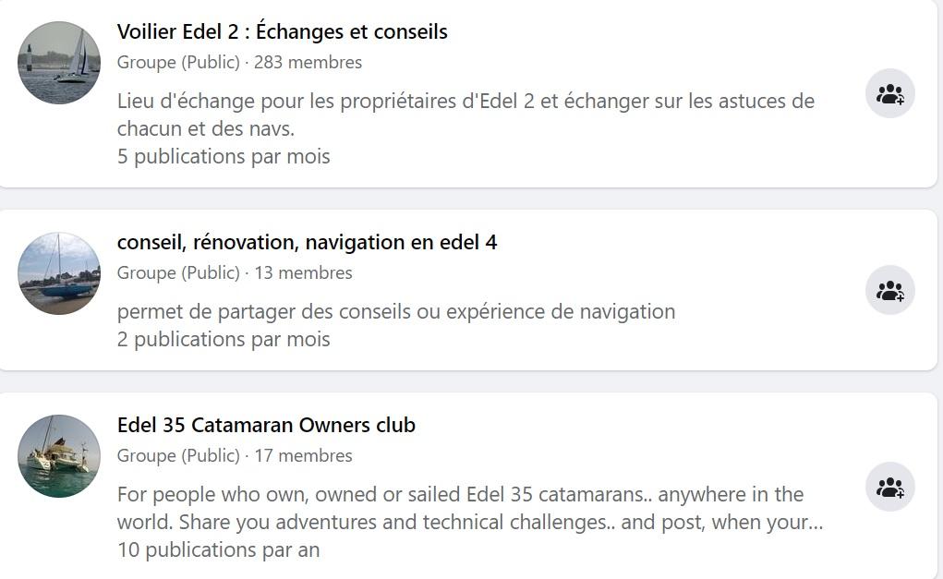Viewport: 943px width, 579px height.
Task: Click '5 publications par mois' text
Action: click(224, 156)
